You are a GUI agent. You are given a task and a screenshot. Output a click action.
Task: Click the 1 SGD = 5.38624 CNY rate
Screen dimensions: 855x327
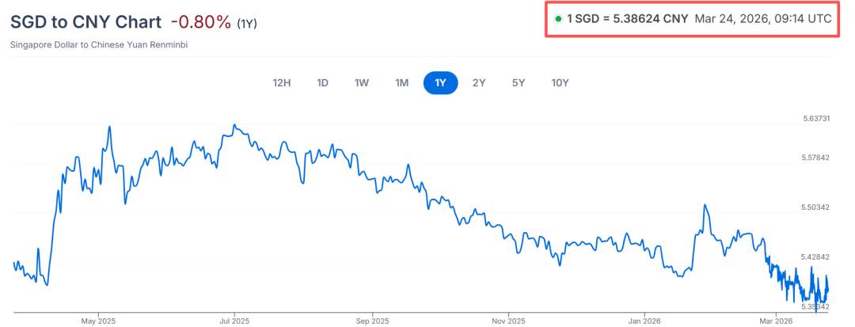pos(627,19)
